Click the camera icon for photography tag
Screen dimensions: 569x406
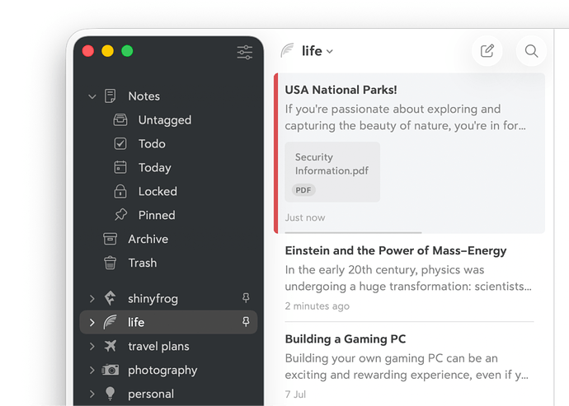pos(111,371)
